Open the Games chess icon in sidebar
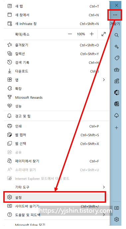The image size is (126, 229). [x=116, y=81]
